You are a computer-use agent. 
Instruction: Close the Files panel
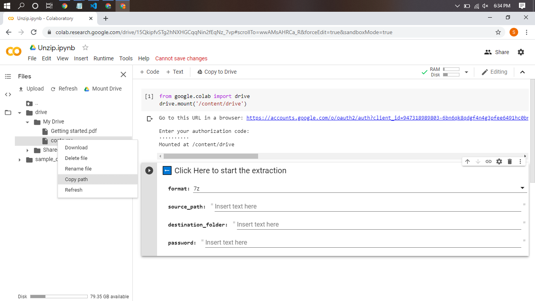coord(123,74)
